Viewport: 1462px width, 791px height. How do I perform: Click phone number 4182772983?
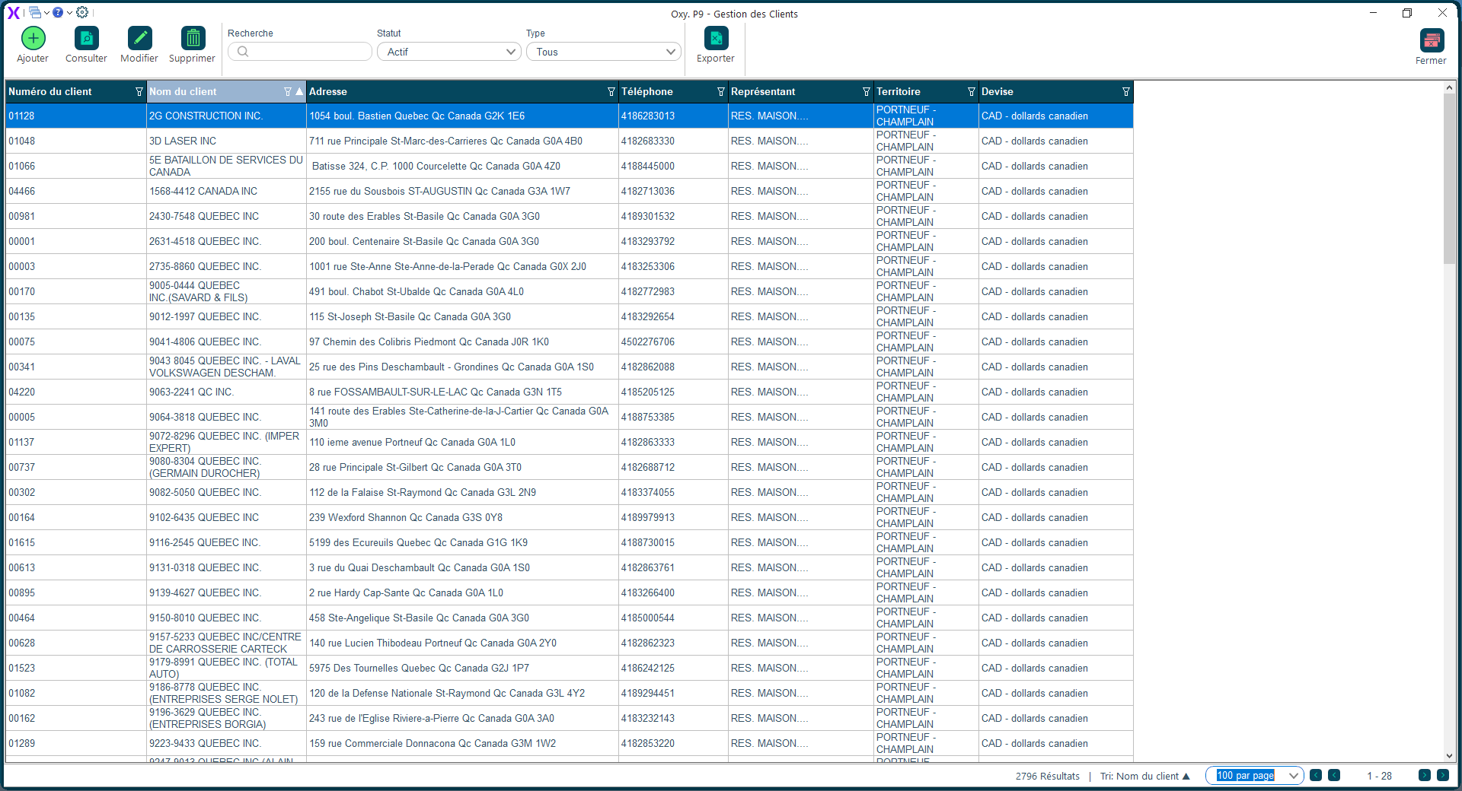(x=648, y=291)
